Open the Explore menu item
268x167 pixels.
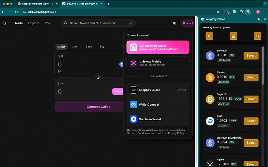point(34,23)
